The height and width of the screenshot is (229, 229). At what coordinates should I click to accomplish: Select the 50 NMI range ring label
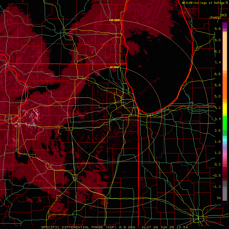pos(114,67)
